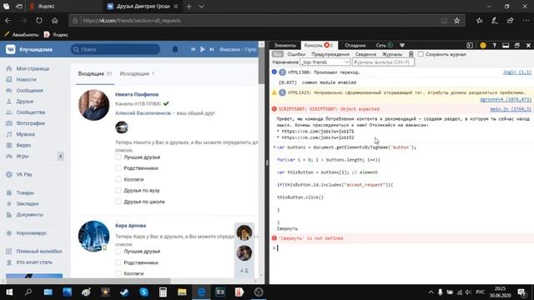Switch to Исходящие requests tab
Screen dimensions: 534x300
coord(137,74)
